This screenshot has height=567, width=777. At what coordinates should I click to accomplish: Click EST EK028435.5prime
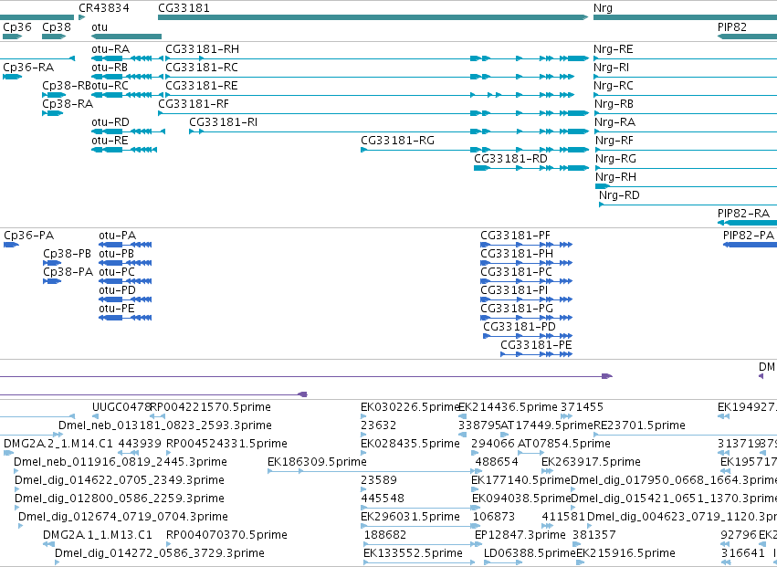coord(363,453)
